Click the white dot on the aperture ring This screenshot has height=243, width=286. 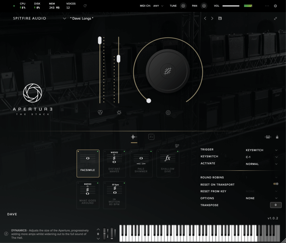149,101
